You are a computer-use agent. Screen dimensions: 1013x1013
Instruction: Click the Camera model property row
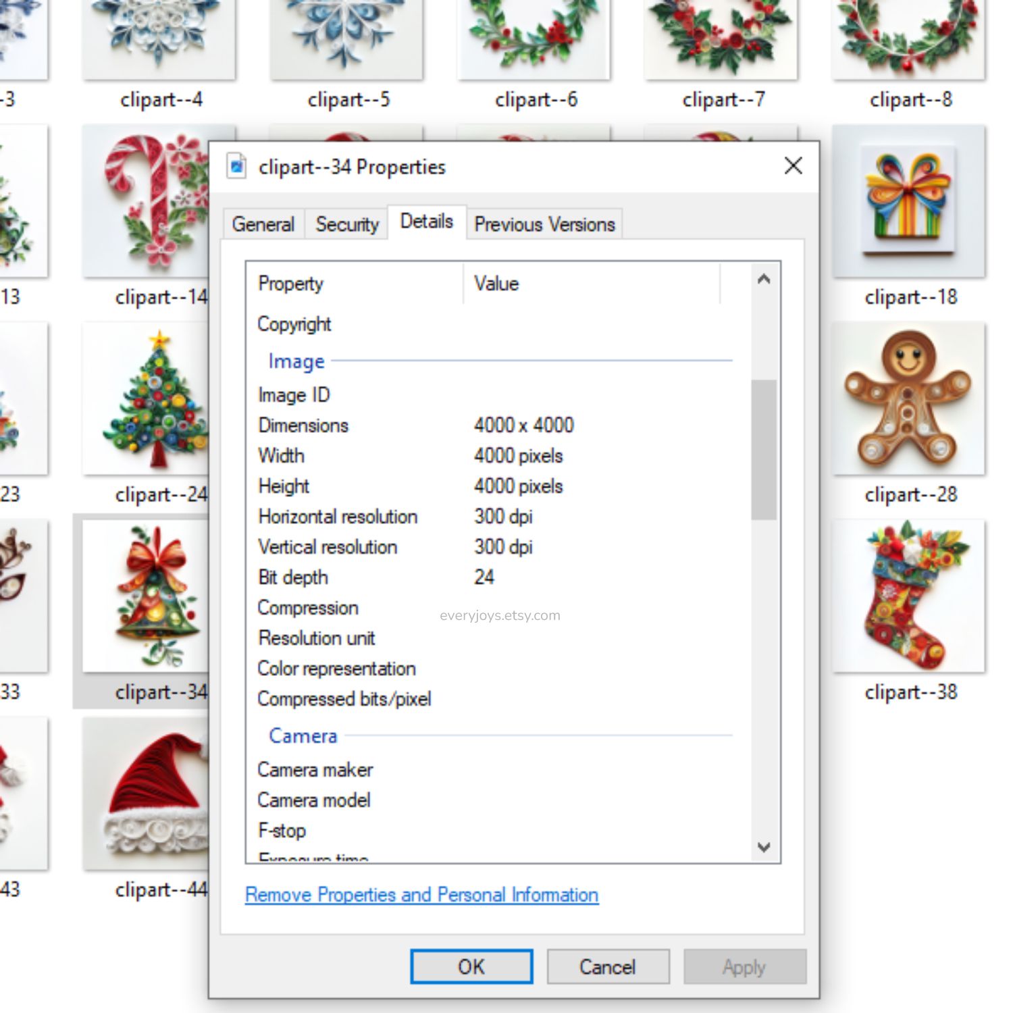[x=496, y=800]
